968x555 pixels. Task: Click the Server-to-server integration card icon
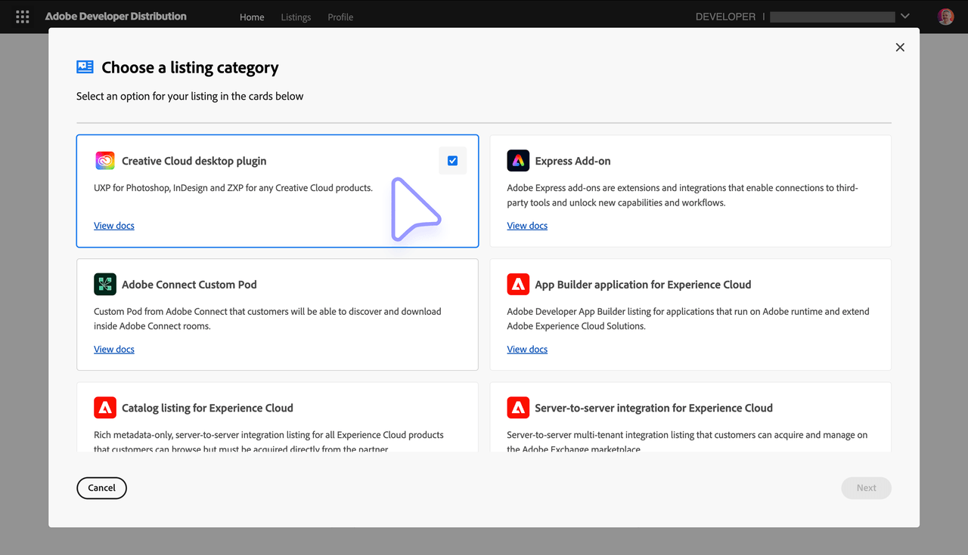[x=517, y=407]
